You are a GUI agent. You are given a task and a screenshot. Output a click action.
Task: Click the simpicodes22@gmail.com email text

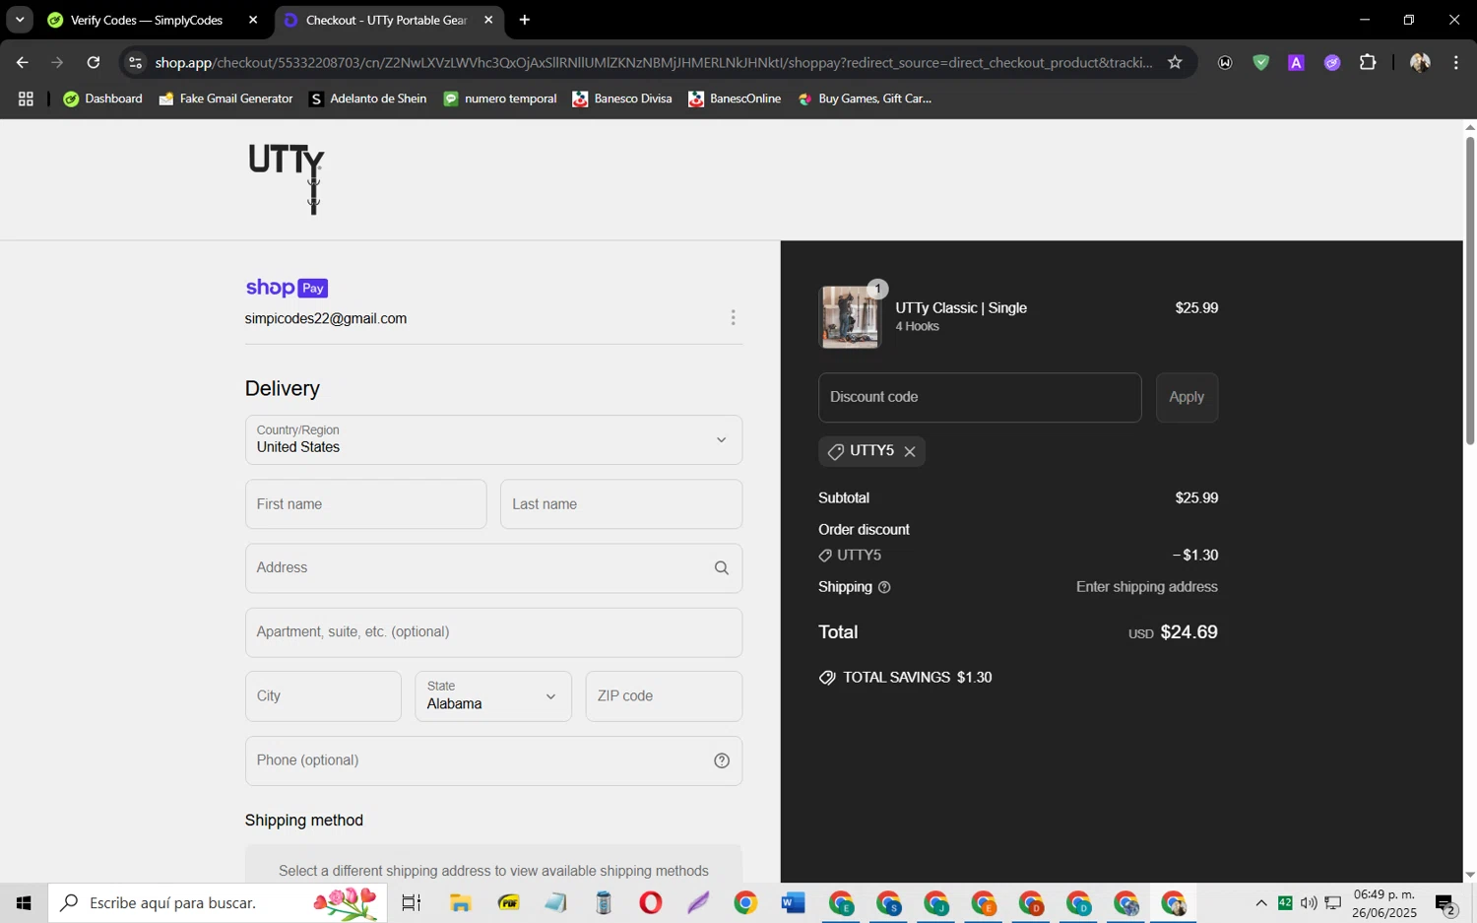pos(326,319)
